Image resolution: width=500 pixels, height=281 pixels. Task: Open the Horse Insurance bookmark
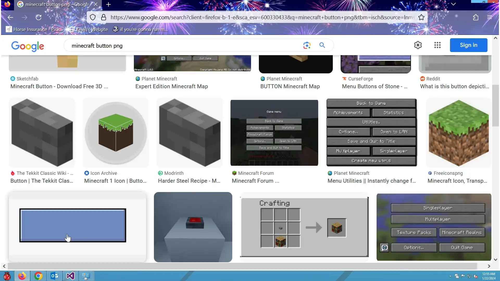pos(35,29)
